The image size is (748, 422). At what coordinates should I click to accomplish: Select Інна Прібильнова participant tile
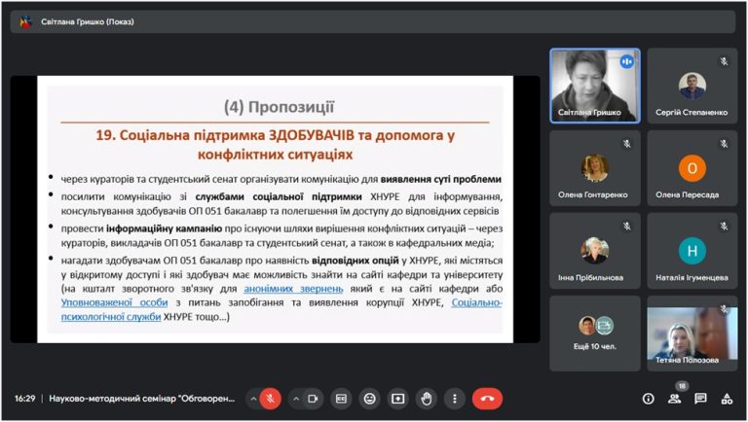coord(595,251)
